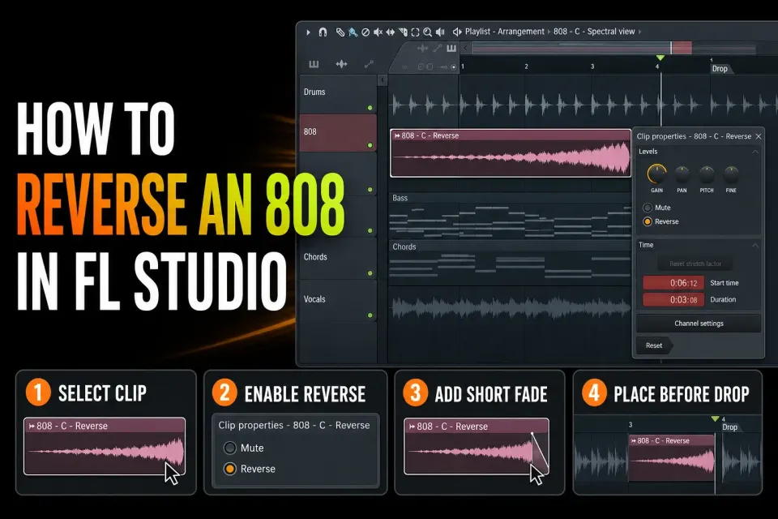Viewport: 778px width, 519px height.
Task: Toggle Vocals track mute light
Action: pos(370,315)
